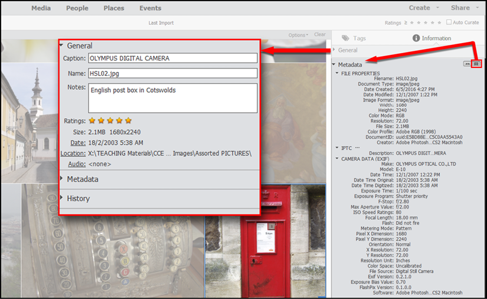487x299 pixels.
Task: Click the underlined Location link
Action: pyautogui.click(x=73, y=153)
